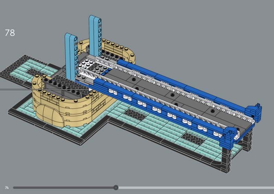Image resolution: width=274 pixels, height=194 pixels.
Task: Click the black stud plate in middle water area
Action: pos(135,114)
